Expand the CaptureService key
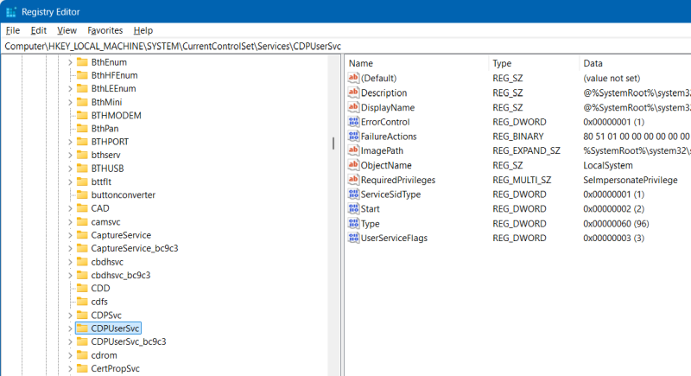The image size is (691, 376). pyautogui.click(x=69, y=235)
